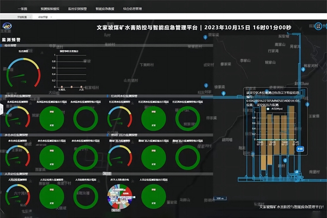Click the 关闭 button in popup

coord(300,148)
